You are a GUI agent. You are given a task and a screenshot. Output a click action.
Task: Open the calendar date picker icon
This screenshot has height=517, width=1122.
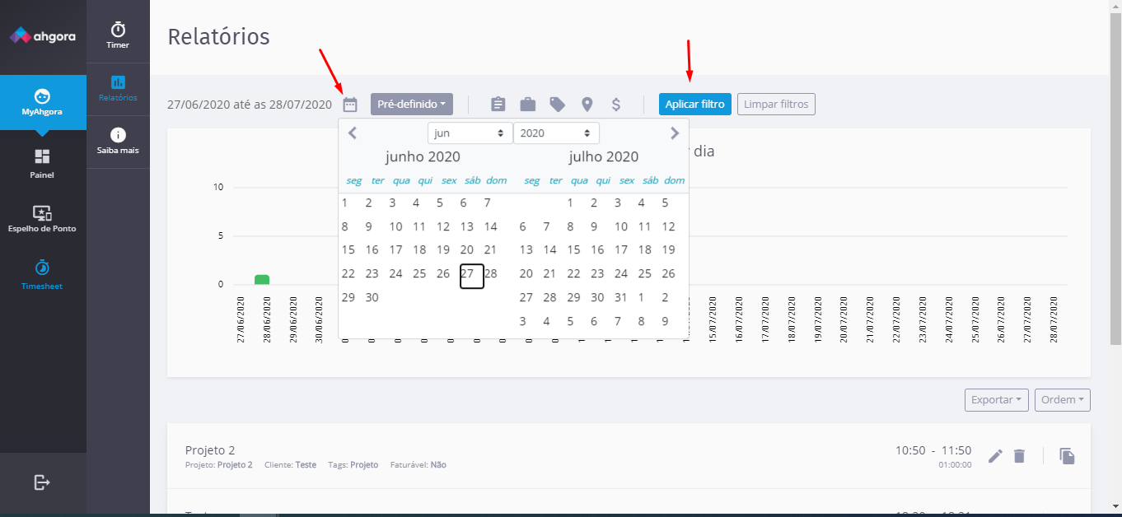click(x=350, y=105)
